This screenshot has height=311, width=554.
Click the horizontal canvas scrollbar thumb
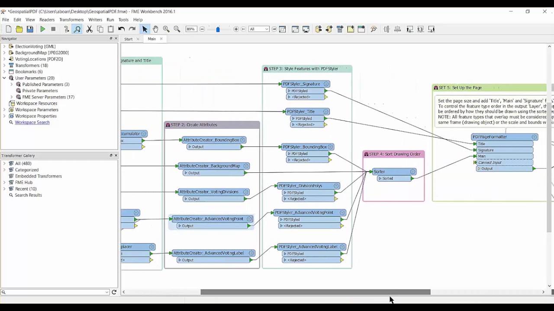[x=316, y=292]
